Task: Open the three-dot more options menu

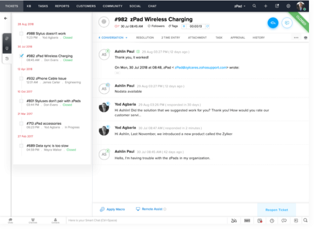Action: tap(296, 37)
